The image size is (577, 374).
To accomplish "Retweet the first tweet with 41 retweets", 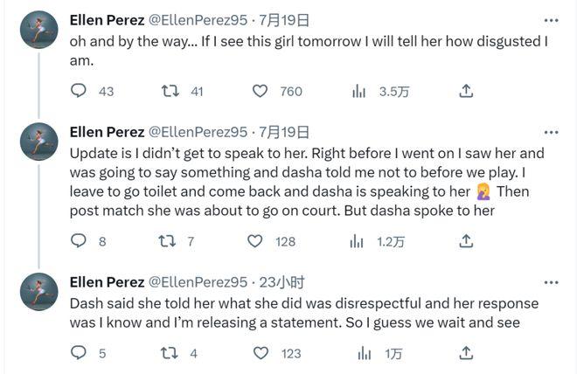I will click(170, 91).
